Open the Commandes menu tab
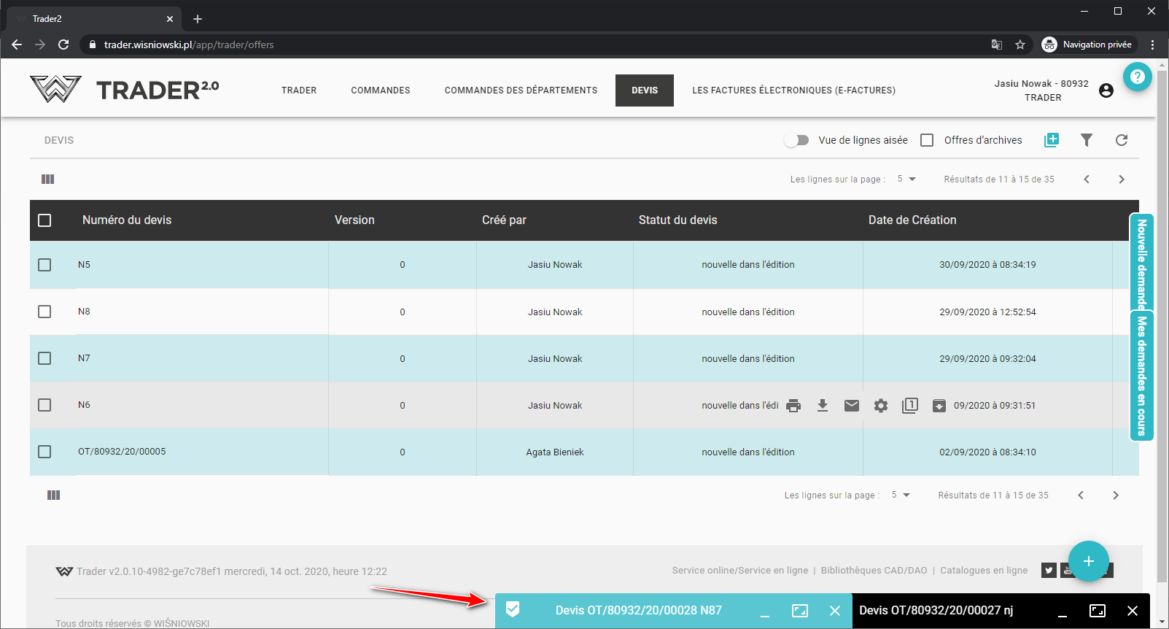 381,90
